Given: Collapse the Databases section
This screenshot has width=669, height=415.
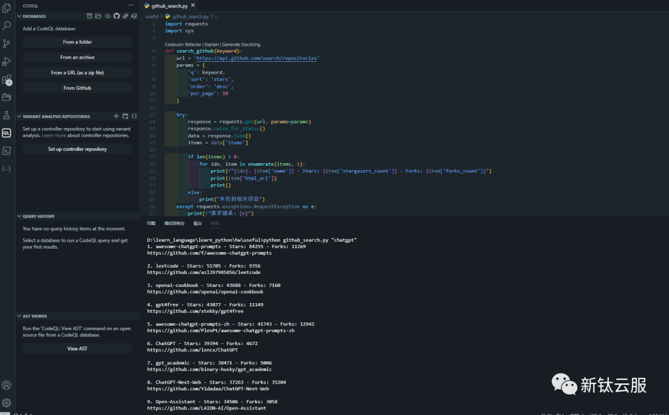Looking at the screenshot, I should (x=19, y=16).
